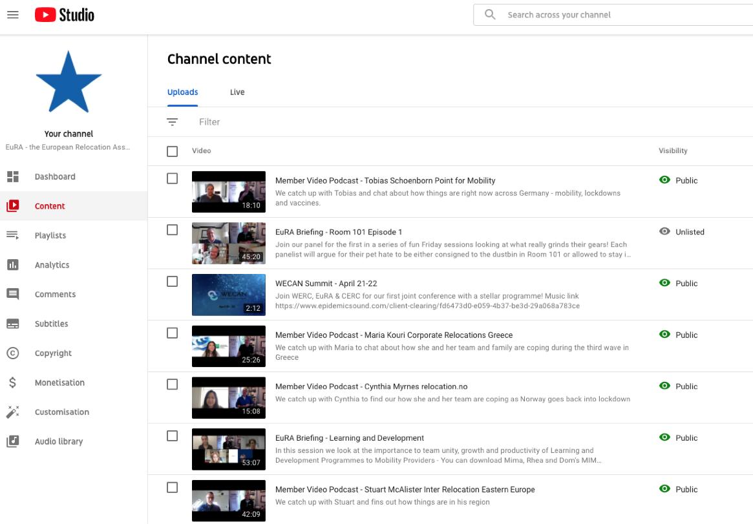Click the YouTube Studio logo
The image size is (753, 524).
(x=65, y=15)
